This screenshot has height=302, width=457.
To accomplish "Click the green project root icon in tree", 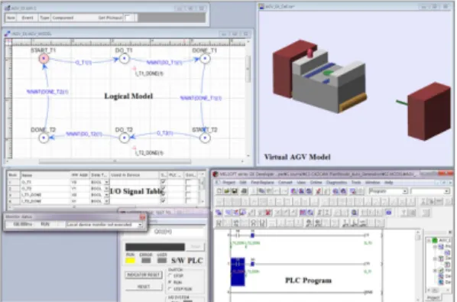I will pos(435,240).
